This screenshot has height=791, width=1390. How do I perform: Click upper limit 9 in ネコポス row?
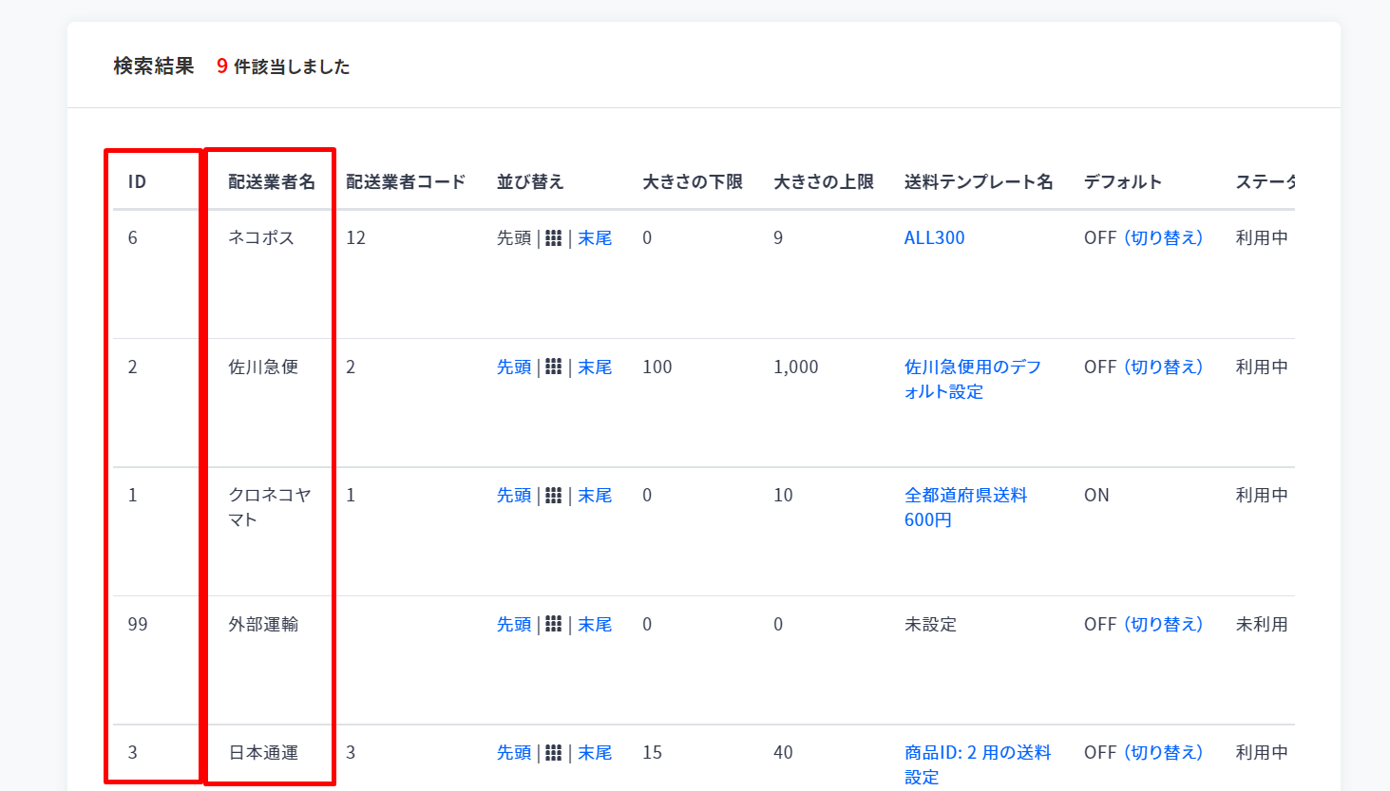point(778,237)
